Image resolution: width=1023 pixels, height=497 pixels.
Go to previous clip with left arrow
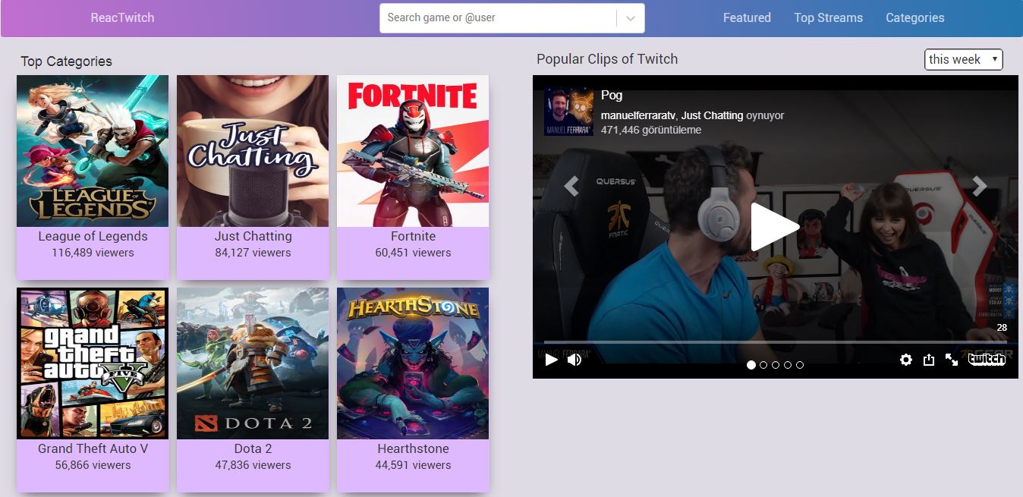tap(571, 185)
